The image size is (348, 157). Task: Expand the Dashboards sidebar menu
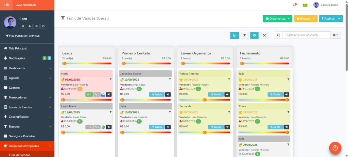[x=27, y=68]
